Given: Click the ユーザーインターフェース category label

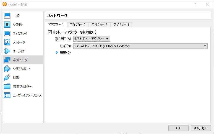Looking at the screenshot, I should (x=27, y=95).
